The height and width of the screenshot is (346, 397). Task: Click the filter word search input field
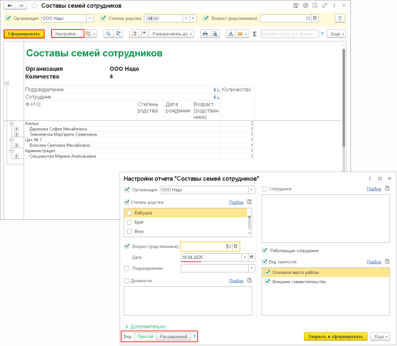point(289,34)
